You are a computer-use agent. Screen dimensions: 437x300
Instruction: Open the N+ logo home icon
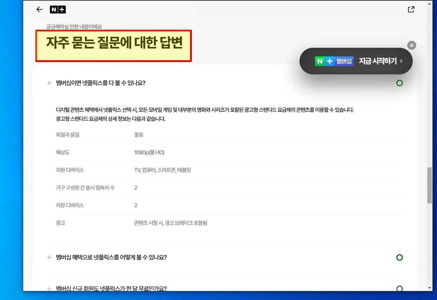tap(58, 9)
